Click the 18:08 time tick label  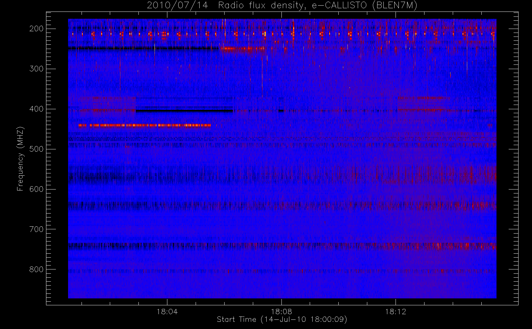(x=281, y=311)
